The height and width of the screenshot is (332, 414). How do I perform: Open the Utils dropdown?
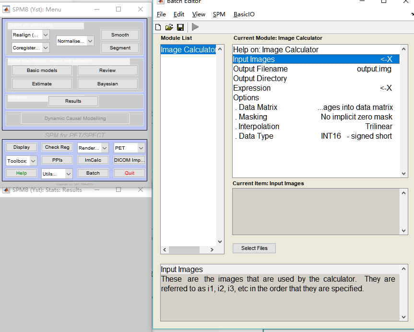point(69,174)
